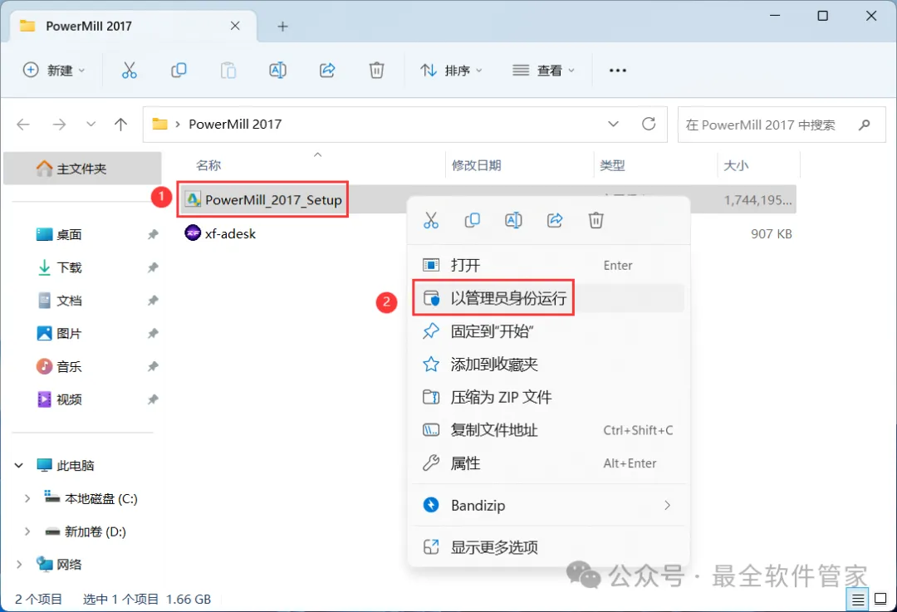Choose 打开 in the context menu

pyautogui.click(x=549, y=266)
